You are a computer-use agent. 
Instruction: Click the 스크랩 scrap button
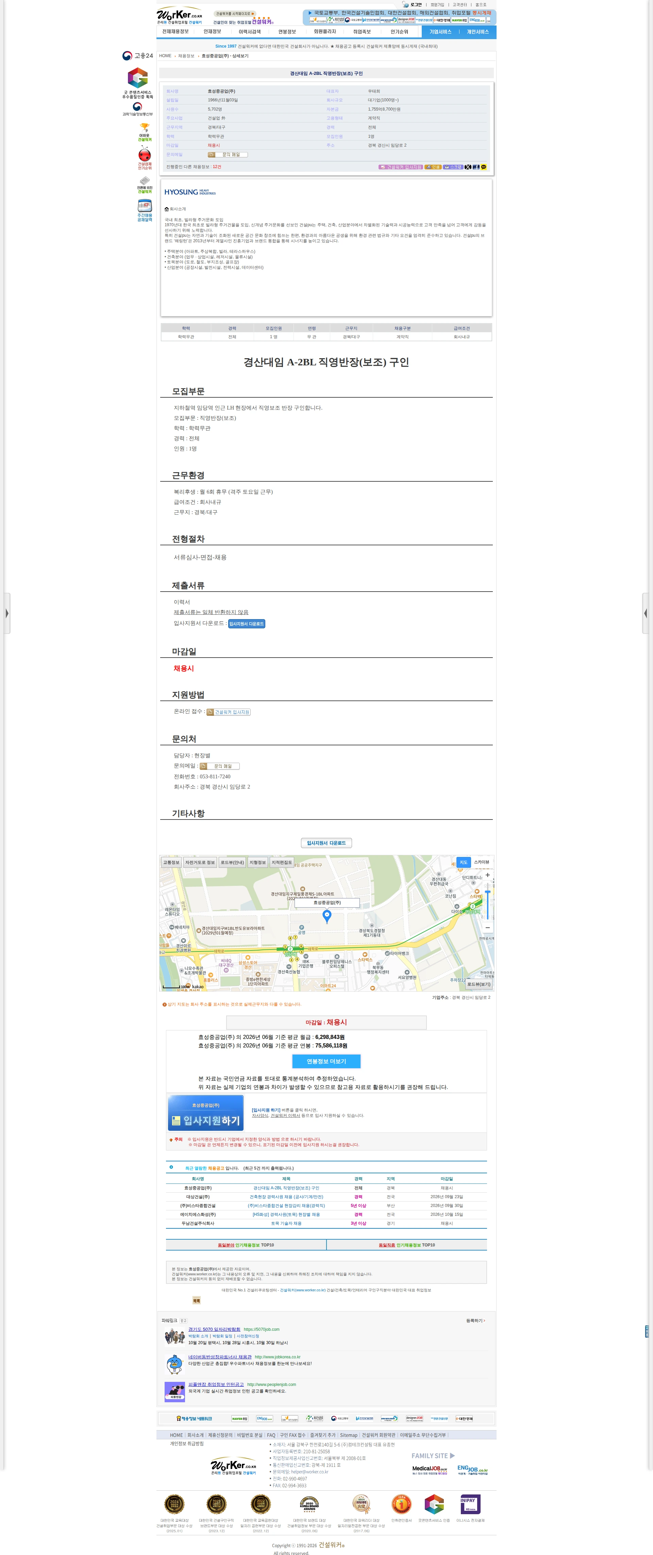(x=453, y=167)
